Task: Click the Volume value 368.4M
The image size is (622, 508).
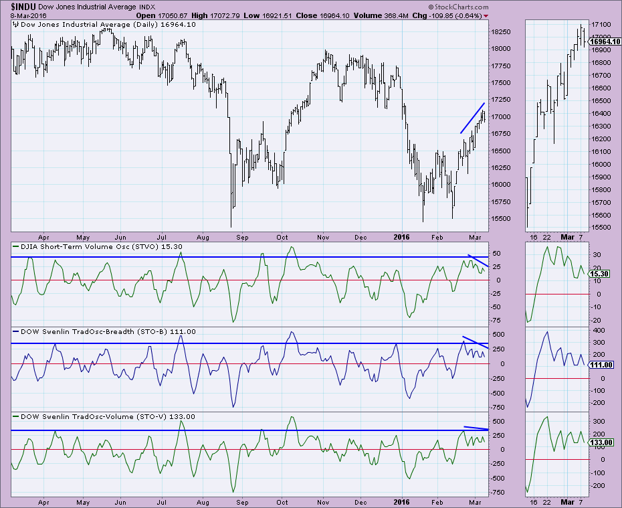Action: click(397, 16)
